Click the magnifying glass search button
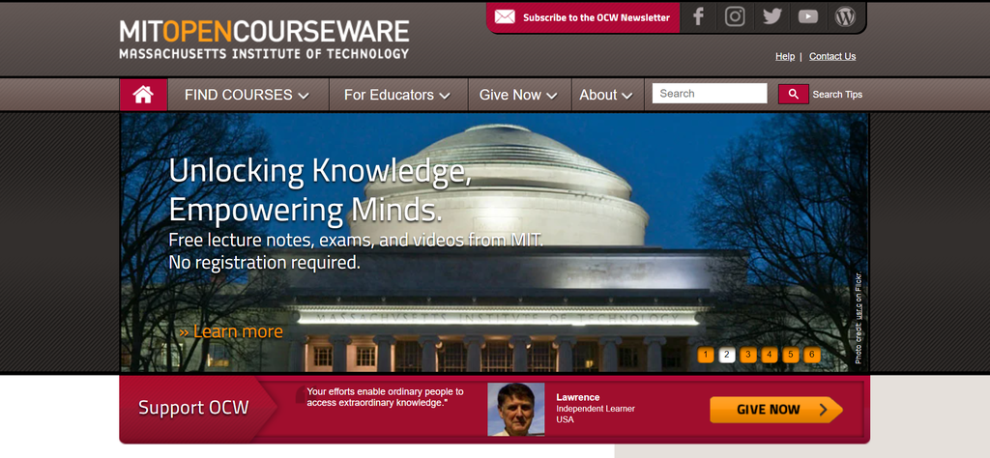This screenshot has width=990, height=458. coord(794,94)
